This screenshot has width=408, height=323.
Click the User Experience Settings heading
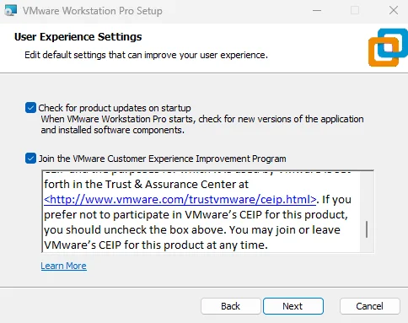78,37
